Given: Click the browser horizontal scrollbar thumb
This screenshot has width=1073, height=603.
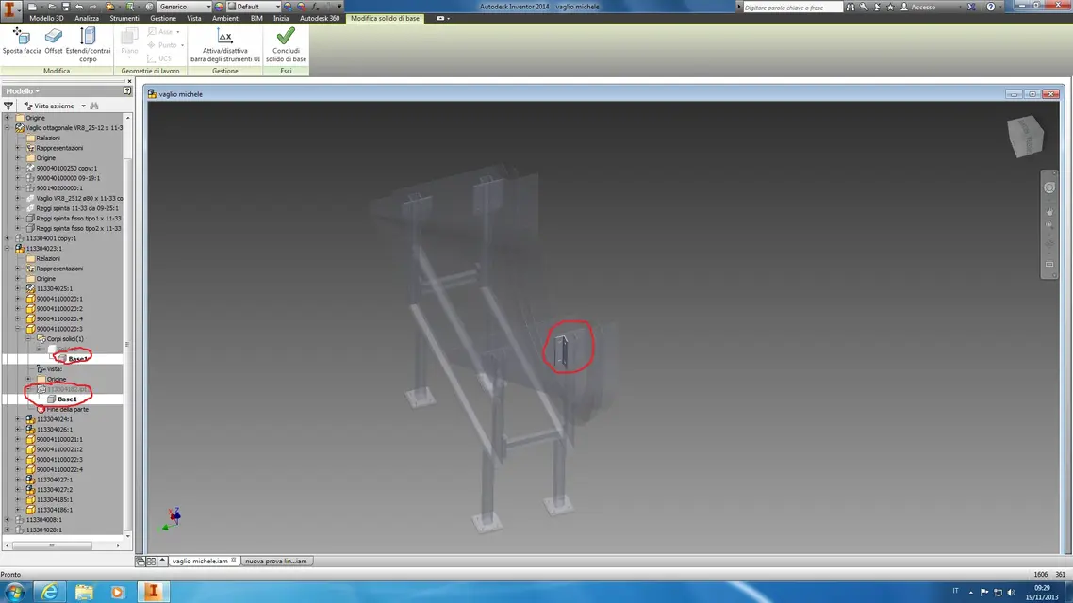Looking at the screenshot, I should click(52, 546).
